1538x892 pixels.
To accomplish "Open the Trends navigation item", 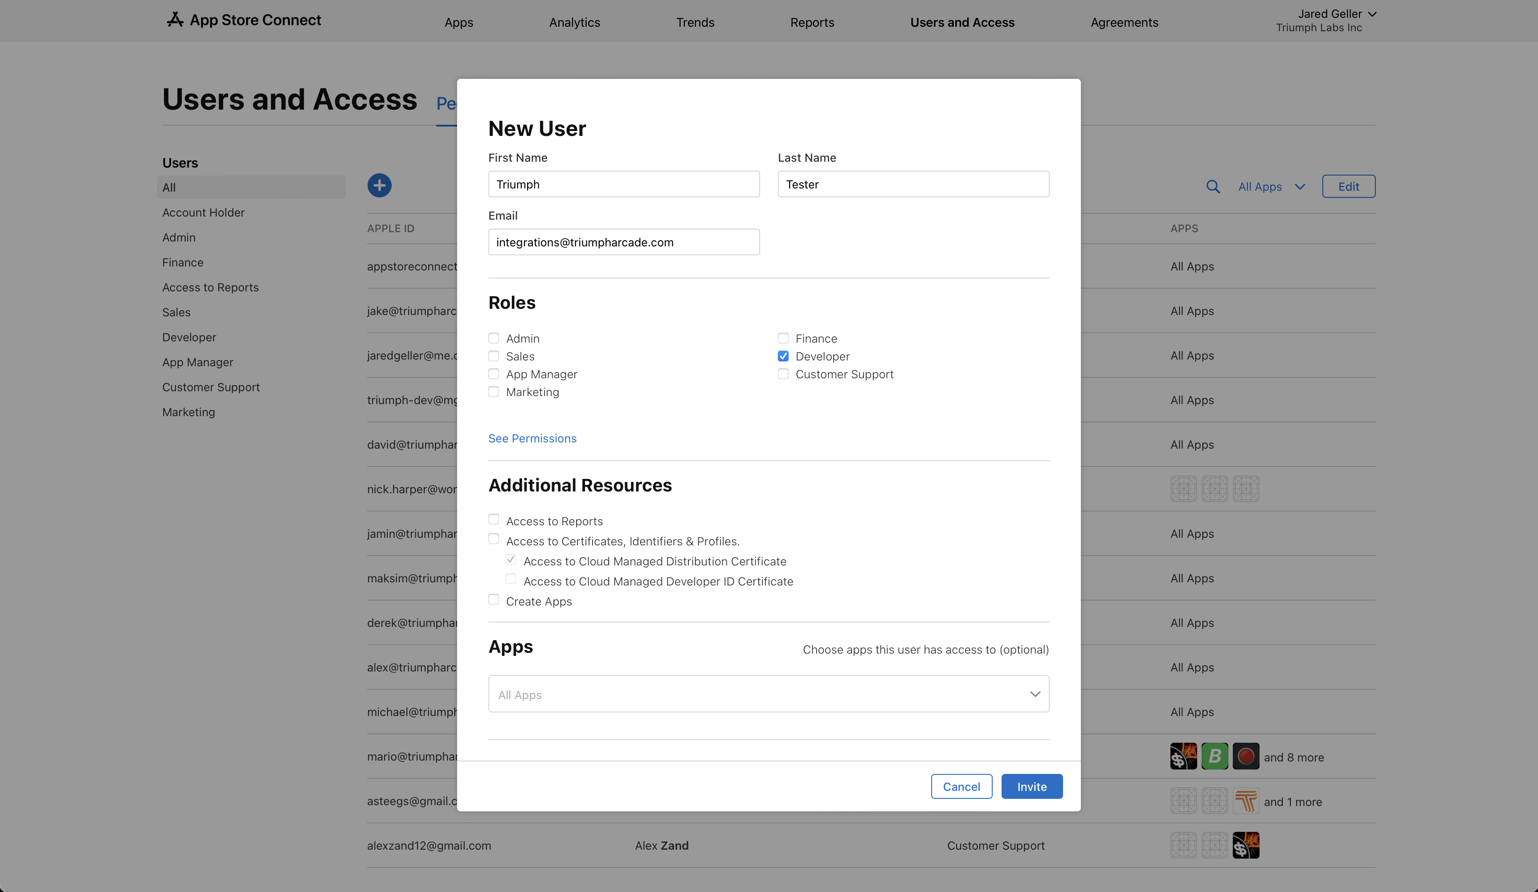I will click(695, 23).
